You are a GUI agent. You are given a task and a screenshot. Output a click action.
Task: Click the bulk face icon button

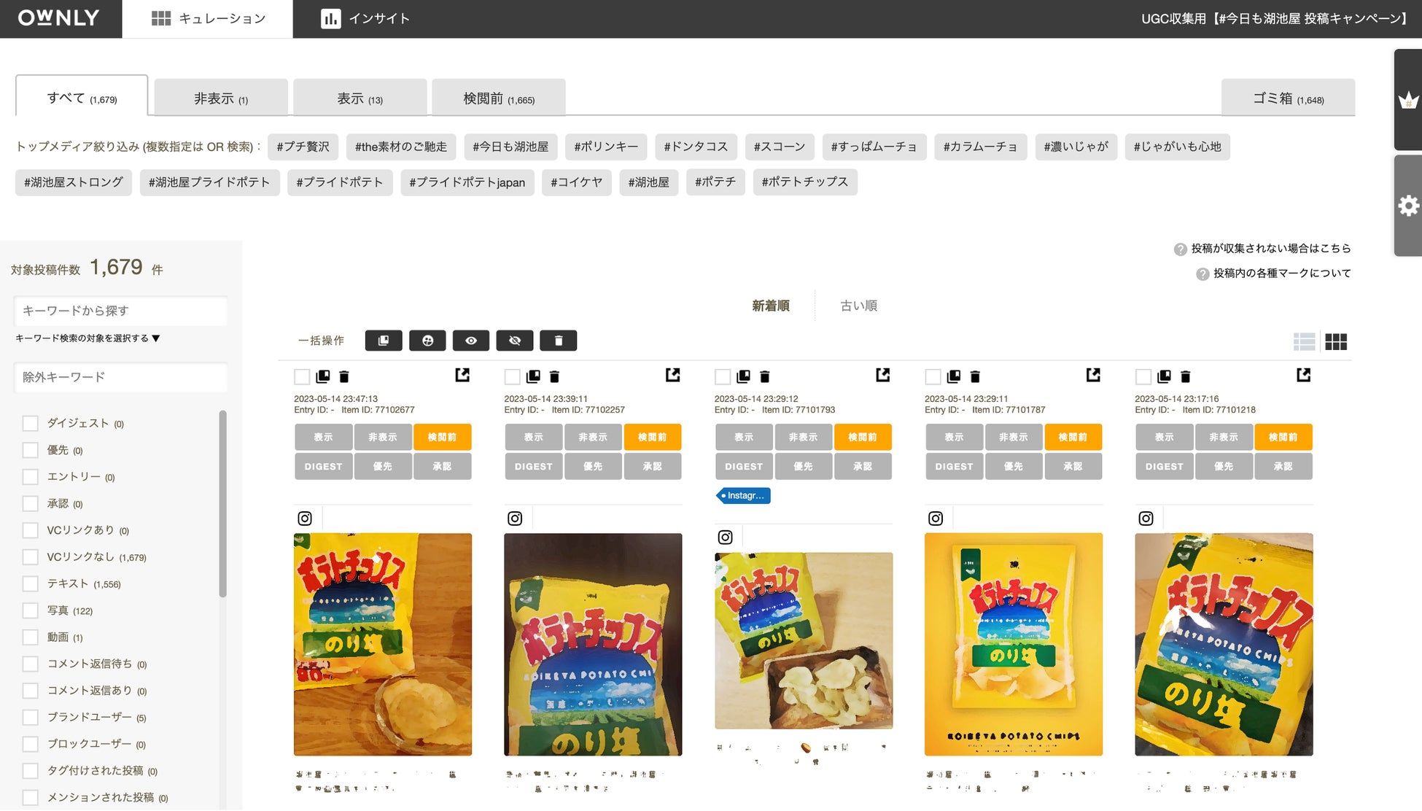[x=427, y=341]
